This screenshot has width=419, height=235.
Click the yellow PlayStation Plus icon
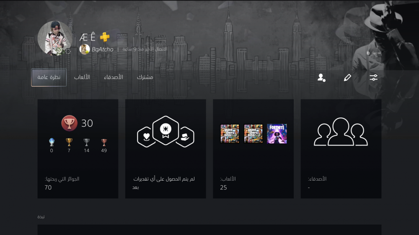(x=105, y=37)
